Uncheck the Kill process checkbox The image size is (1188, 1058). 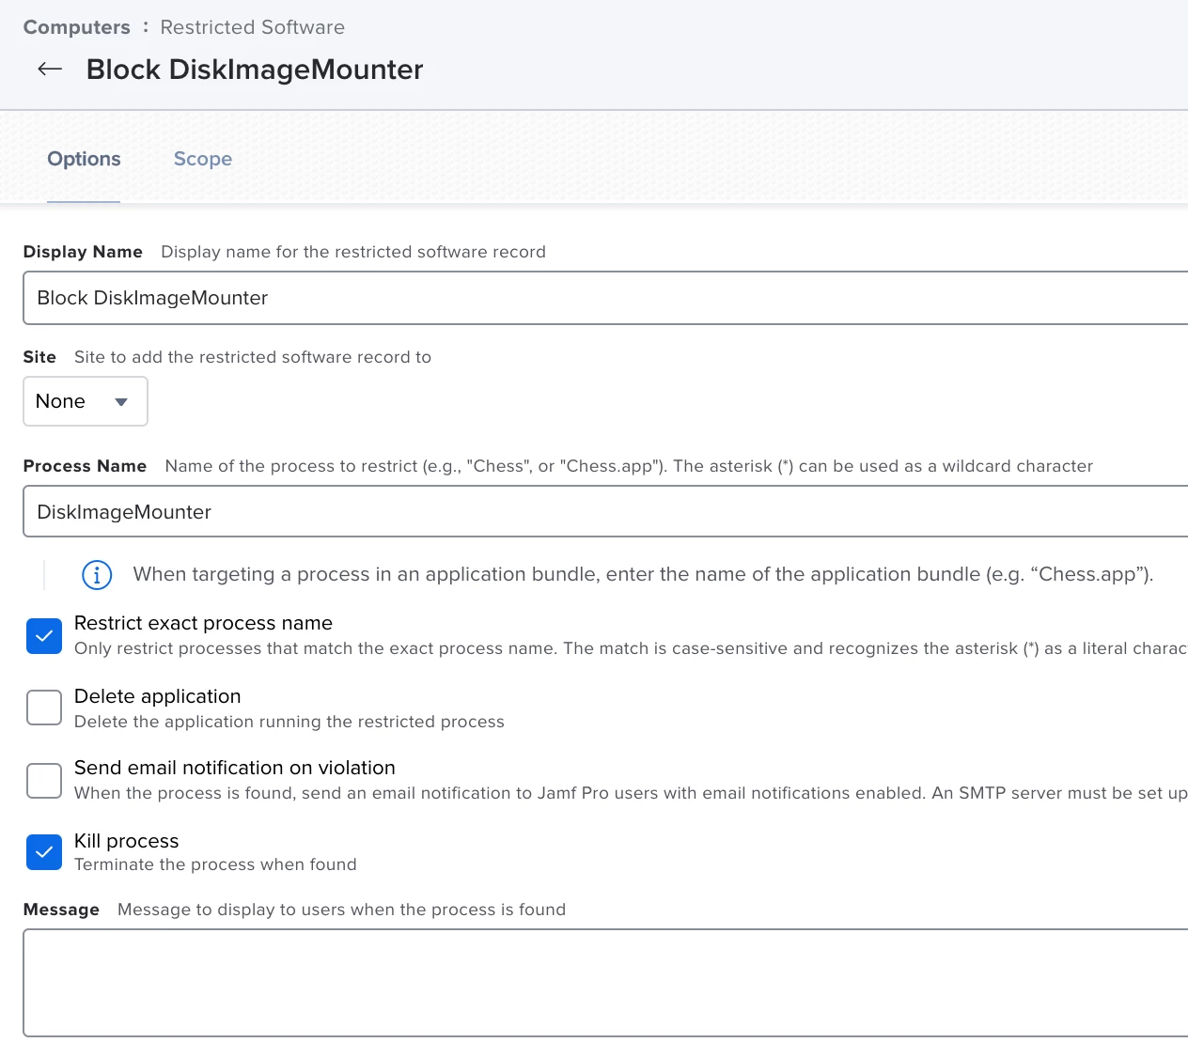point(44,852)
